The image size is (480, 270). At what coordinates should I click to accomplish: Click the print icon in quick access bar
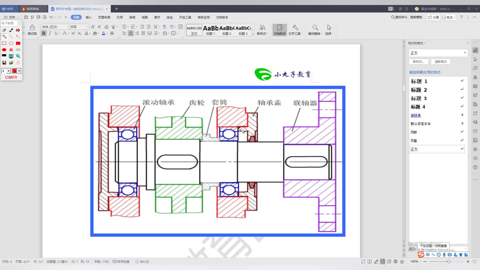point(38,17)
